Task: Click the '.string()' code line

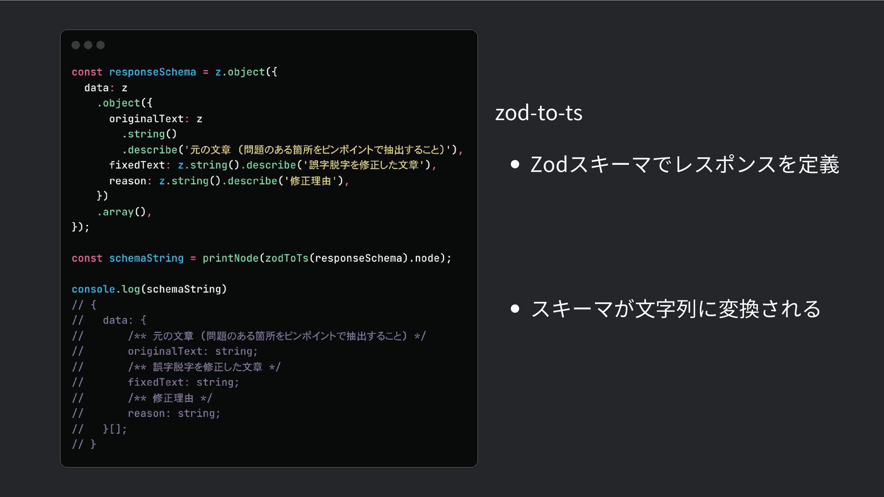Action: pos(149,134)
